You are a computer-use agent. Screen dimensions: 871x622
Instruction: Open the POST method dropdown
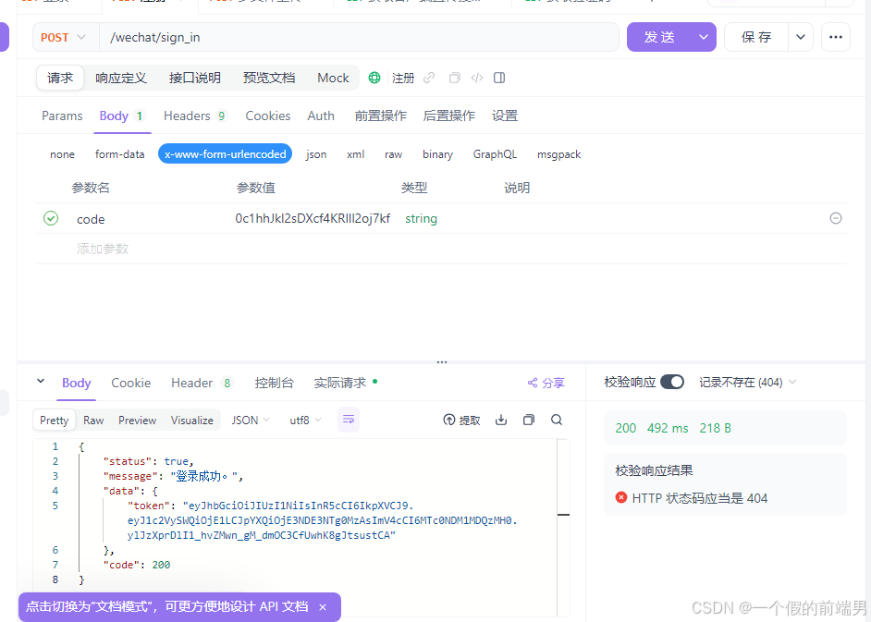66,37
